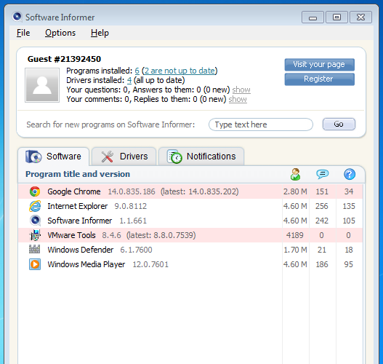Open the File menu
This screenshot has height=364, width=383.
(23, 33)
